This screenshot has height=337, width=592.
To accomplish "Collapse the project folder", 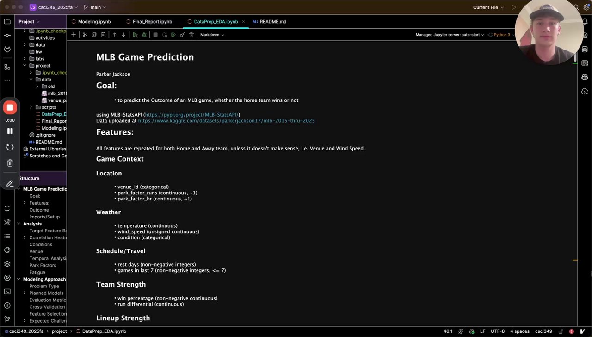I will (x=25, y=66).
